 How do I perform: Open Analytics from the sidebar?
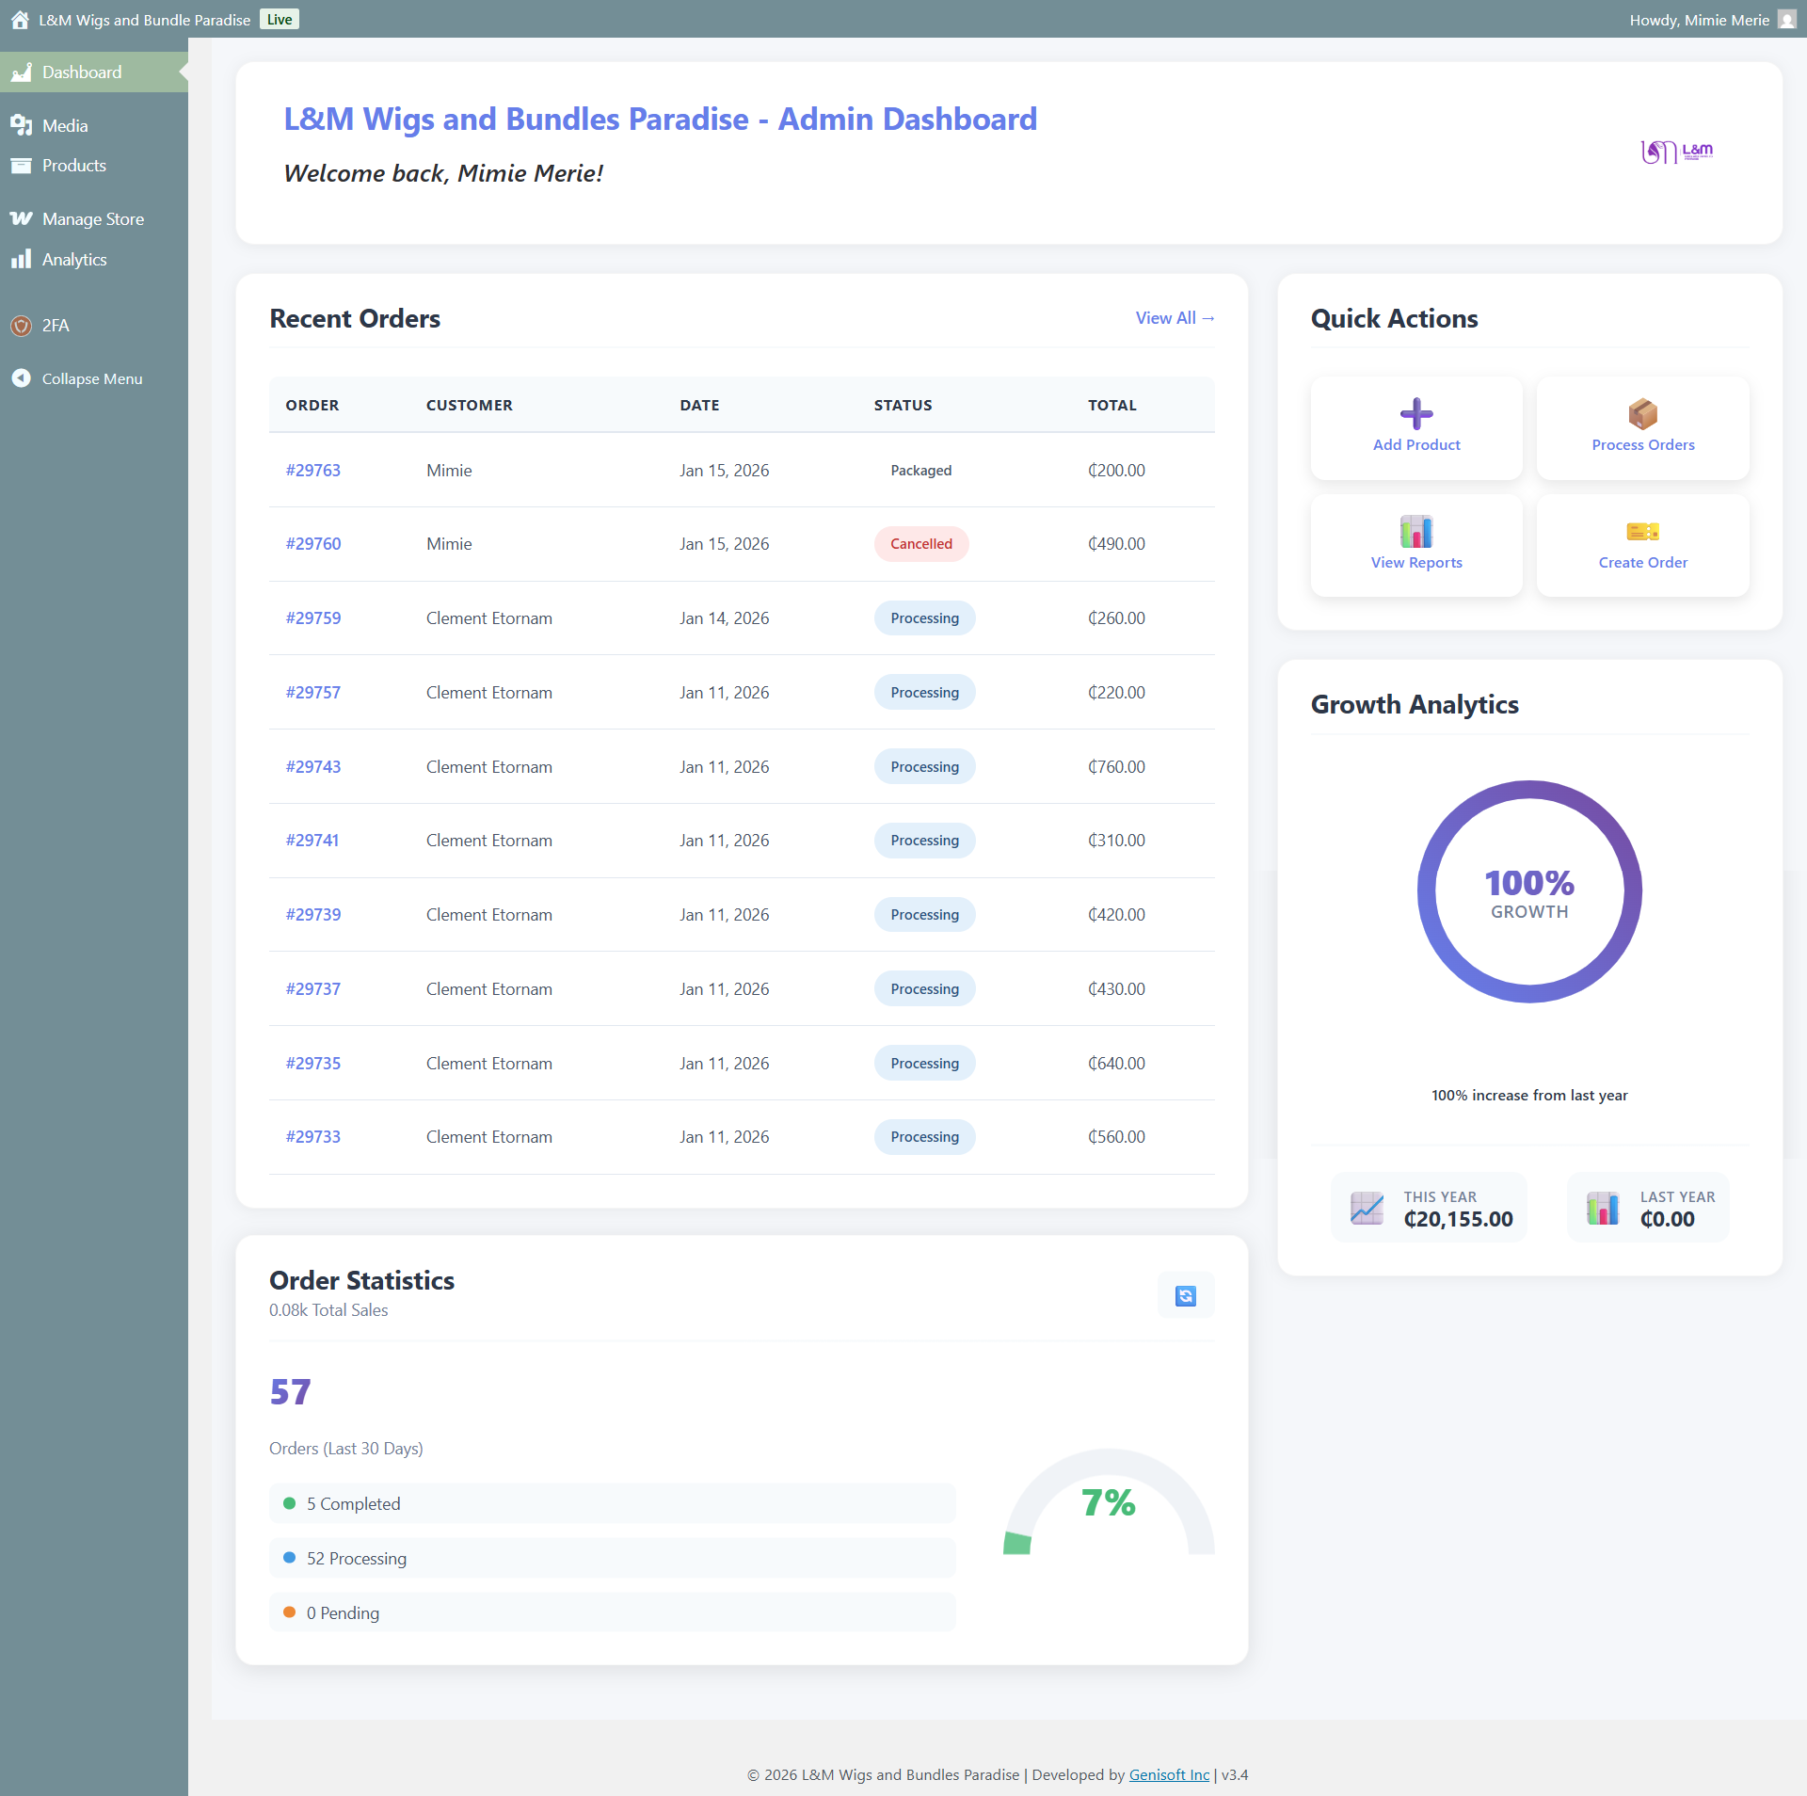(74, 260)
